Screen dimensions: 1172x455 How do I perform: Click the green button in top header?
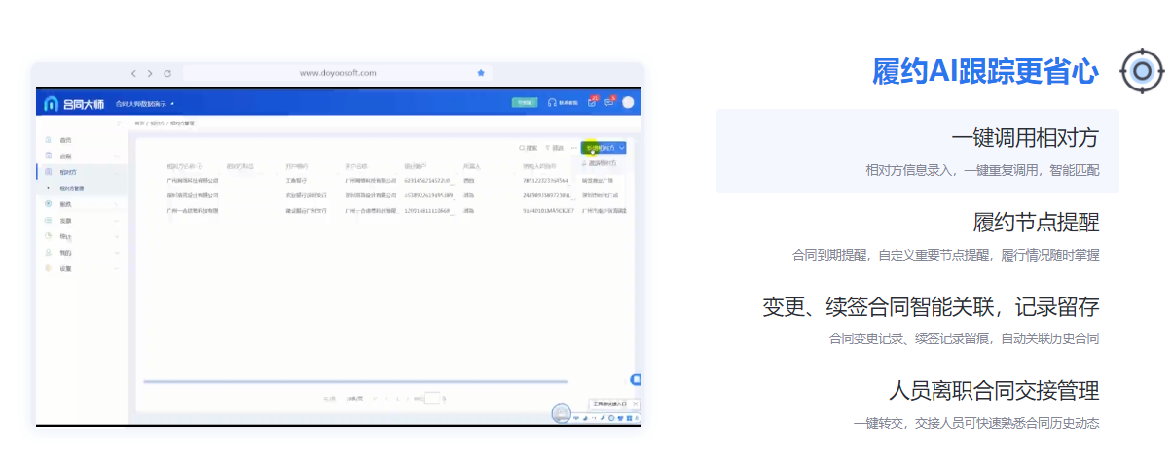pos(525,102)
